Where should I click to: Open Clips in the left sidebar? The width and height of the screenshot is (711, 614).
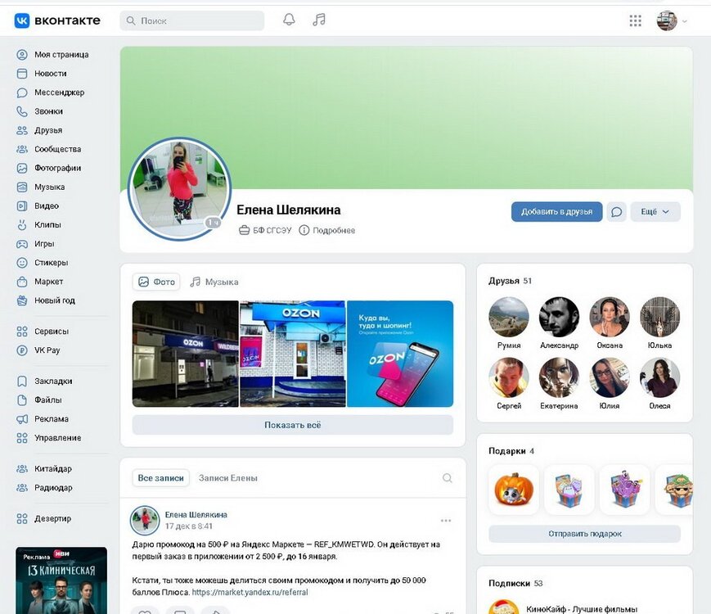coord(47,225)
